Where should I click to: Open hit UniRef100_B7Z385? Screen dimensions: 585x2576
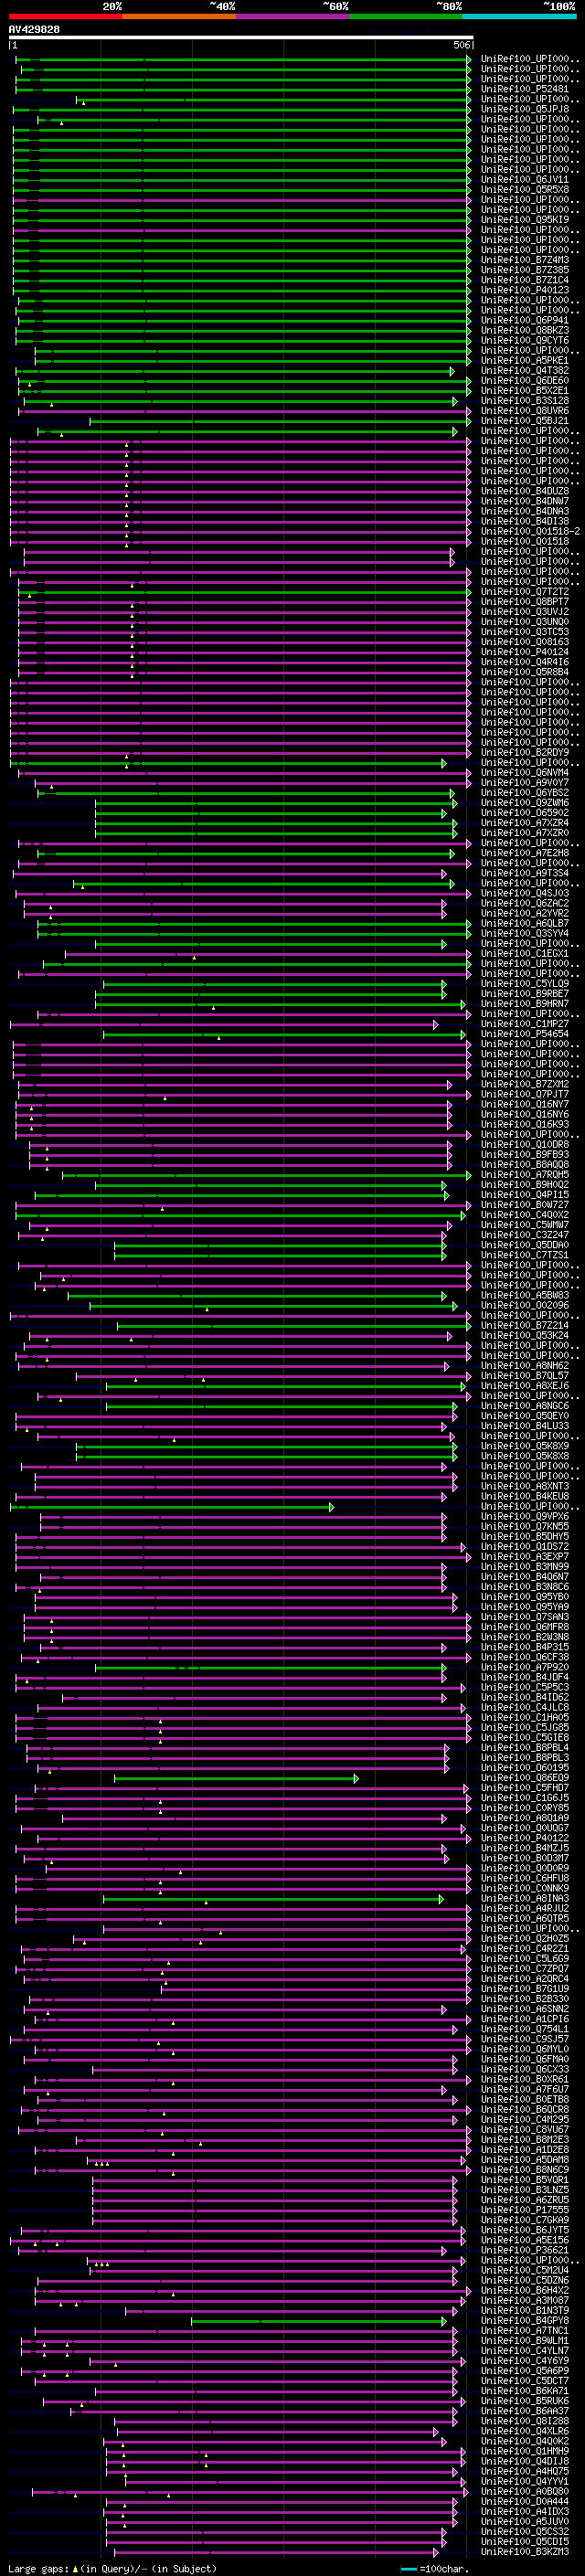(525, 270)
